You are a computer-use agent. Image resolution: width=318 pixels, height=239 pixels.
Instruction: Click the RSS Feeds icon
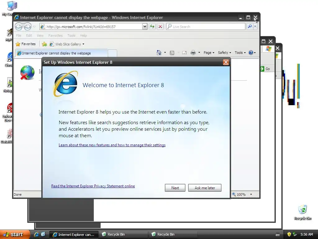[172, 53]
